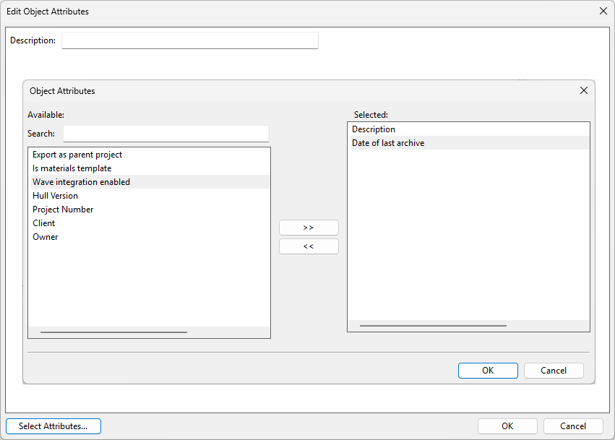615x440 pixels.
Task: Select 'Project Number' in Available list
Action: pos(150,210)
